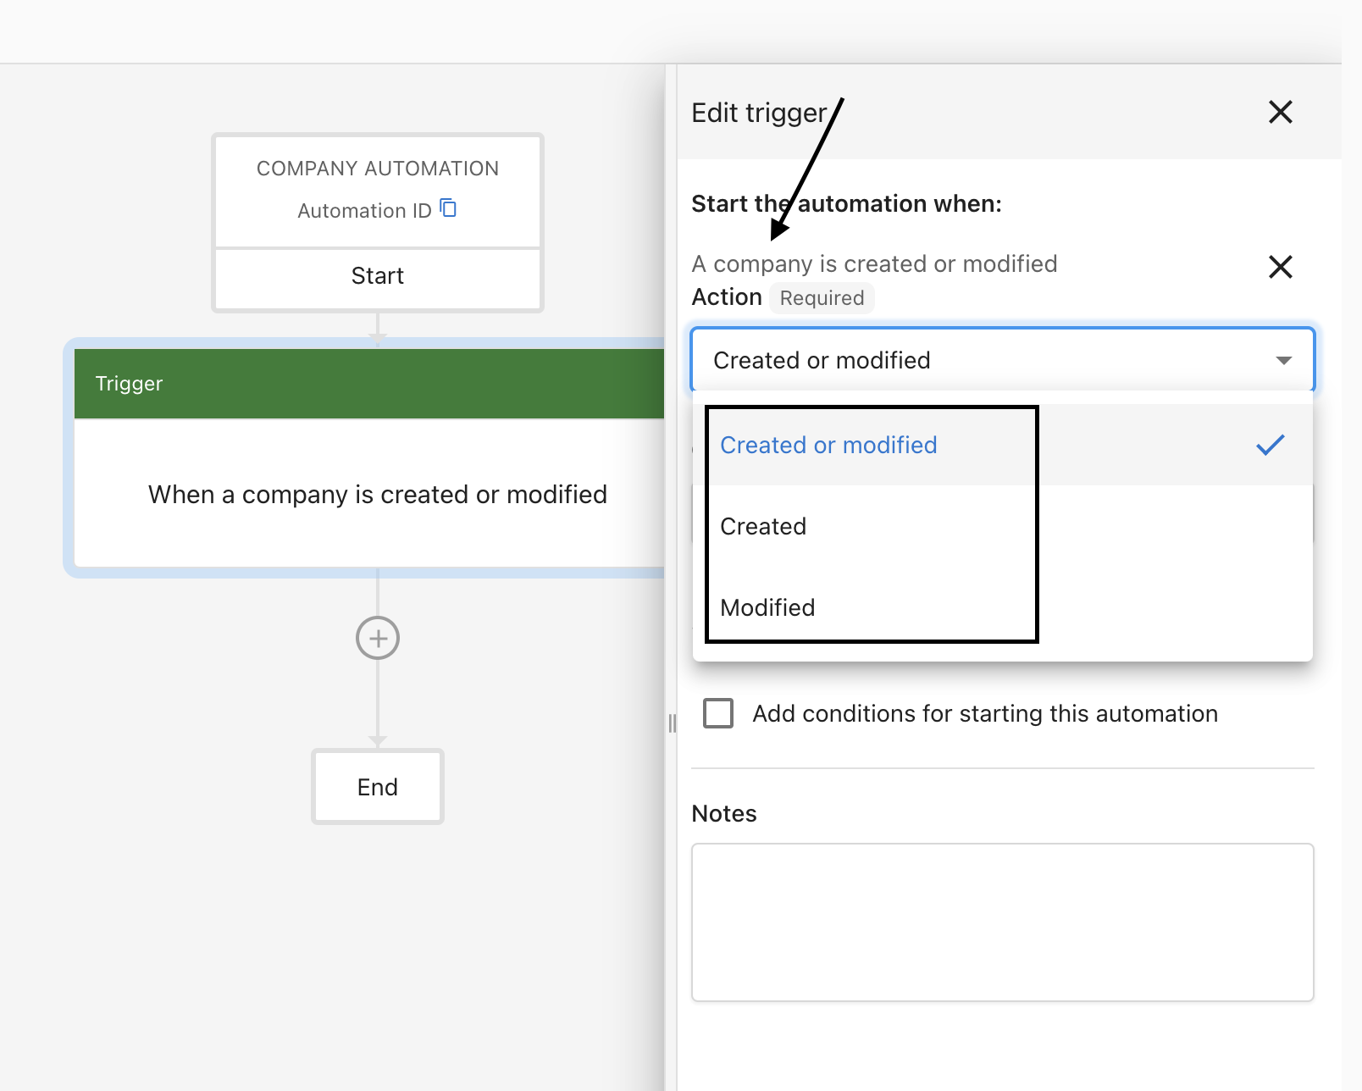Click the checkmark beside Created or modified
This screenshot has width=1362, height=1091.
(x=1270, y=442)
